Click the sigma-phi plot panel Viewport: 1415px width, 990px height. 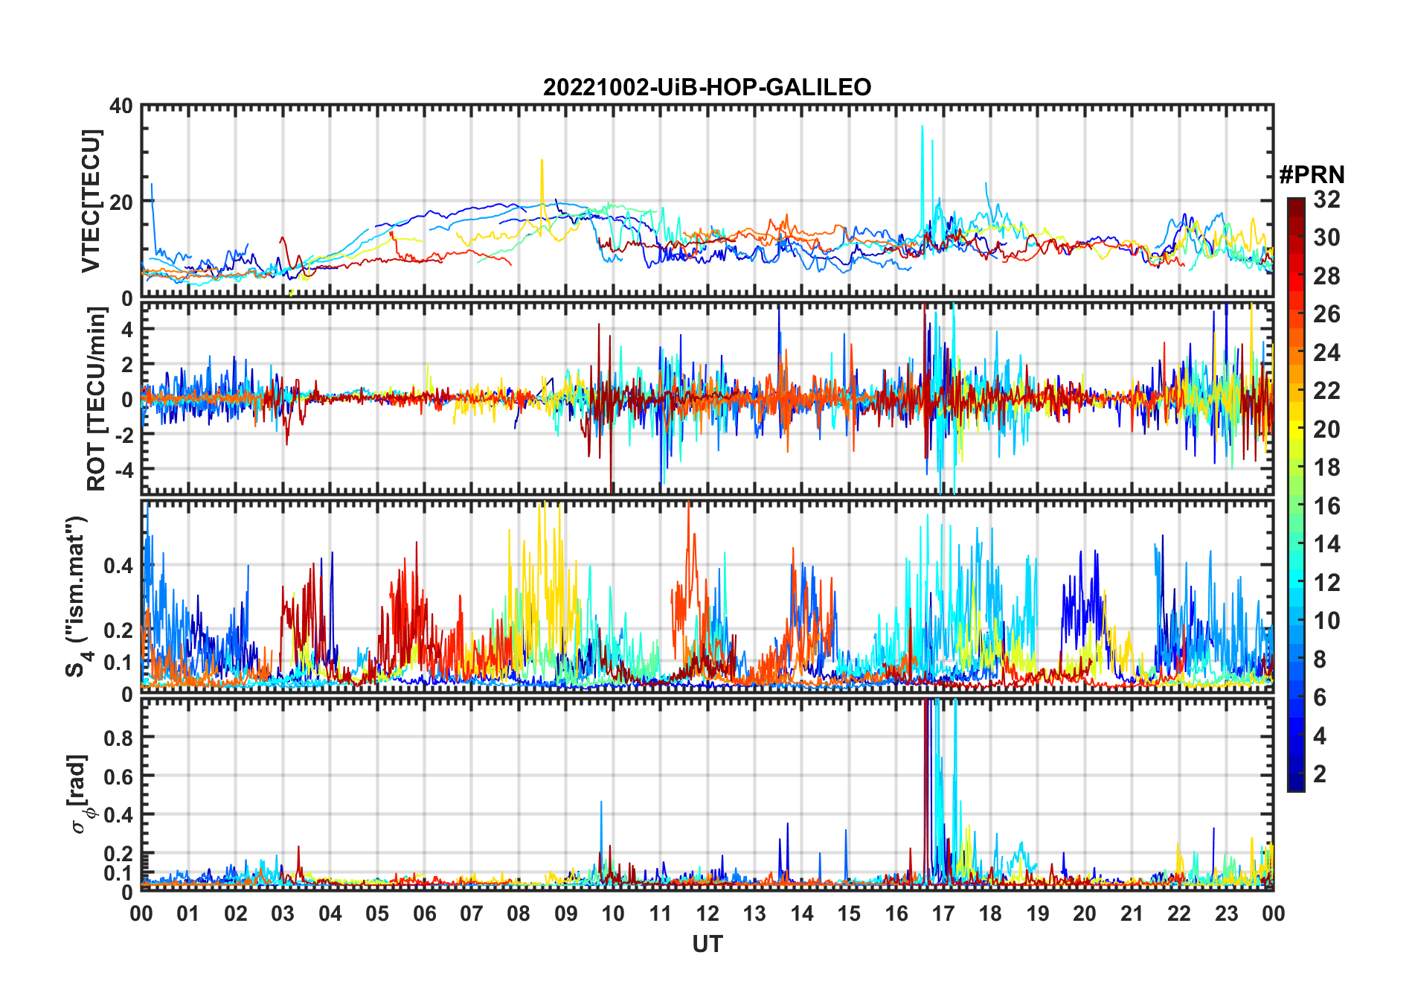707,794
